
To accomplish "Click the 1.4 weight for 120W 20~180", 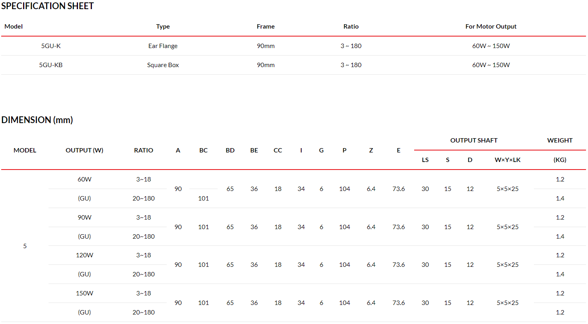I will [x=560, y=274].
